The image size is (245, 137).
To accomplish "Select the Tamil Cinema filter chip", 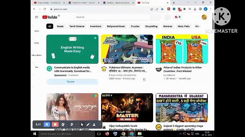I will coord(77,26).
